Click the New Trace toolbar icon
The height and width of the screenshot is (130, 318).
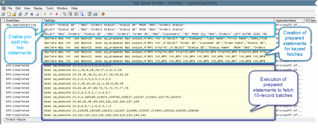(3, 14)
